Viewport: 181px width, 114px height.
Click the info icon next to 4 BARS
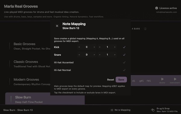145,29
